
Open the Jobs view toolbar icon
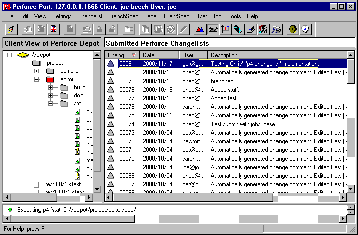276,29
